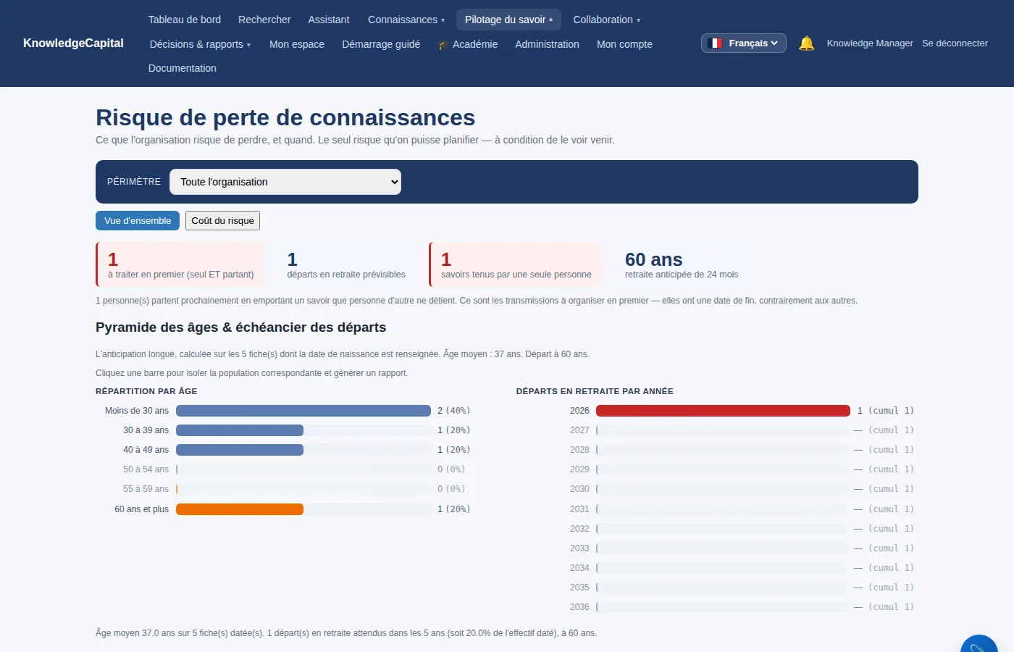Select the '60 ans' retraite anticipée card
Screen dimensions: 1014x652
coord(682,264)
